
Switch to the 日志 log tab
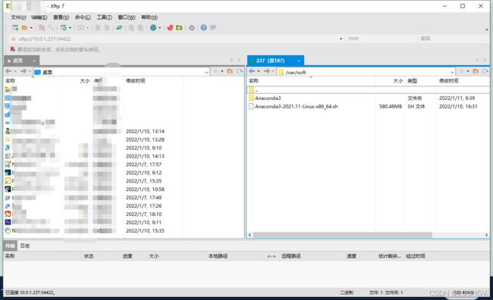click(x=25, y=245)
